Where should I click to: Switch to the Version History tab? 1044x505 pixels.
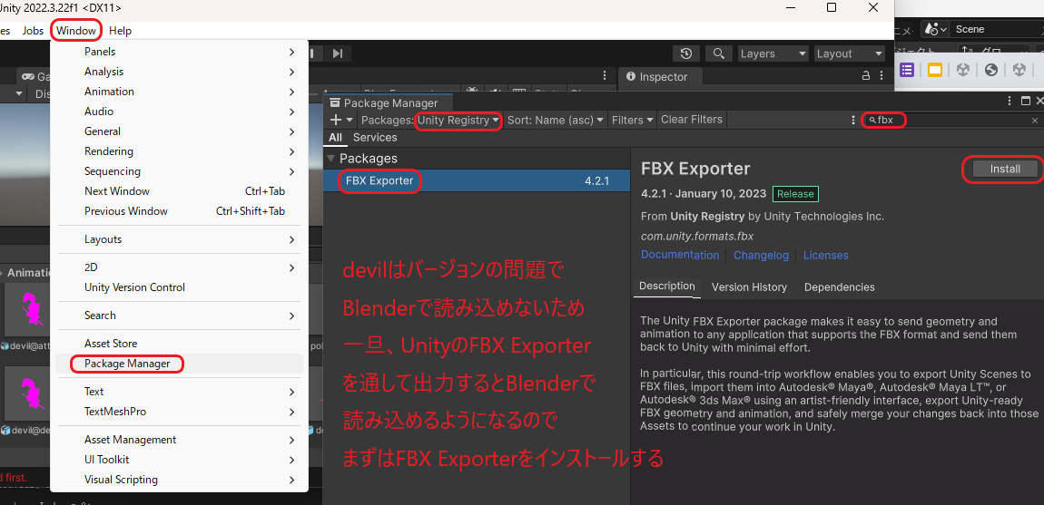pos(749,286)
